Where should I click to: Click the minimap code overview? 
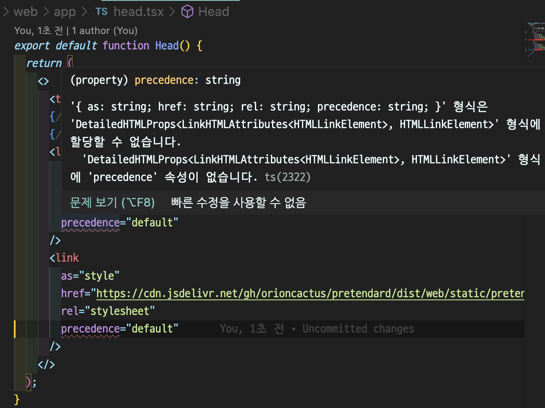coord(535,39)
